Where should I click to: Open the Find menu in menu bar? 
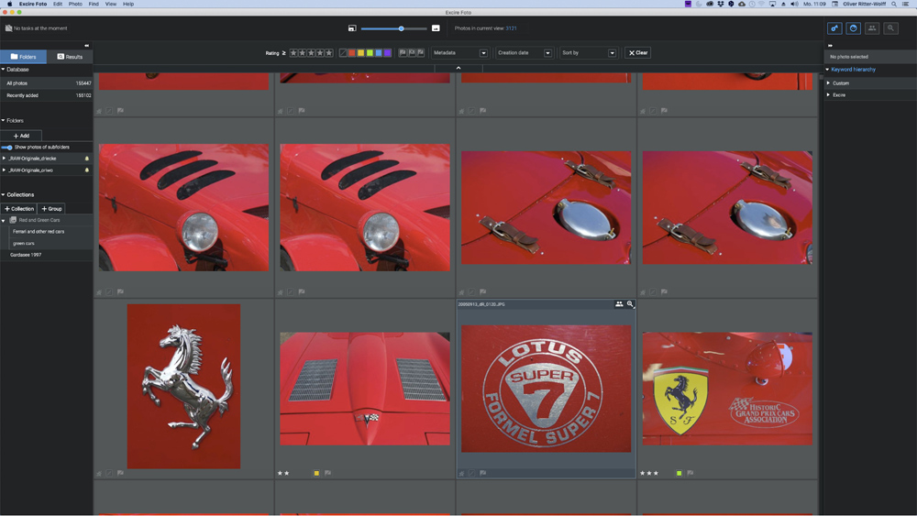coord(94,4)
